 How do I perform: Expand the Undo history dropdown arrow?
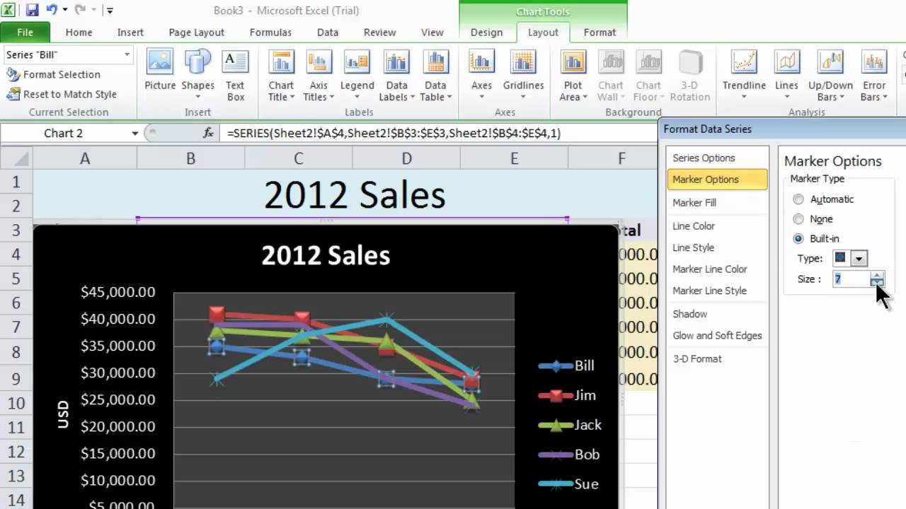tap(64, 11)
